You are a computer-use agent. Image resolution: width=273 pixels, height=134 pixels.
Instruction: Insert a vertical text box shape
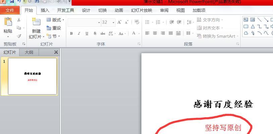pyautogui.click(x=253, y=20)
